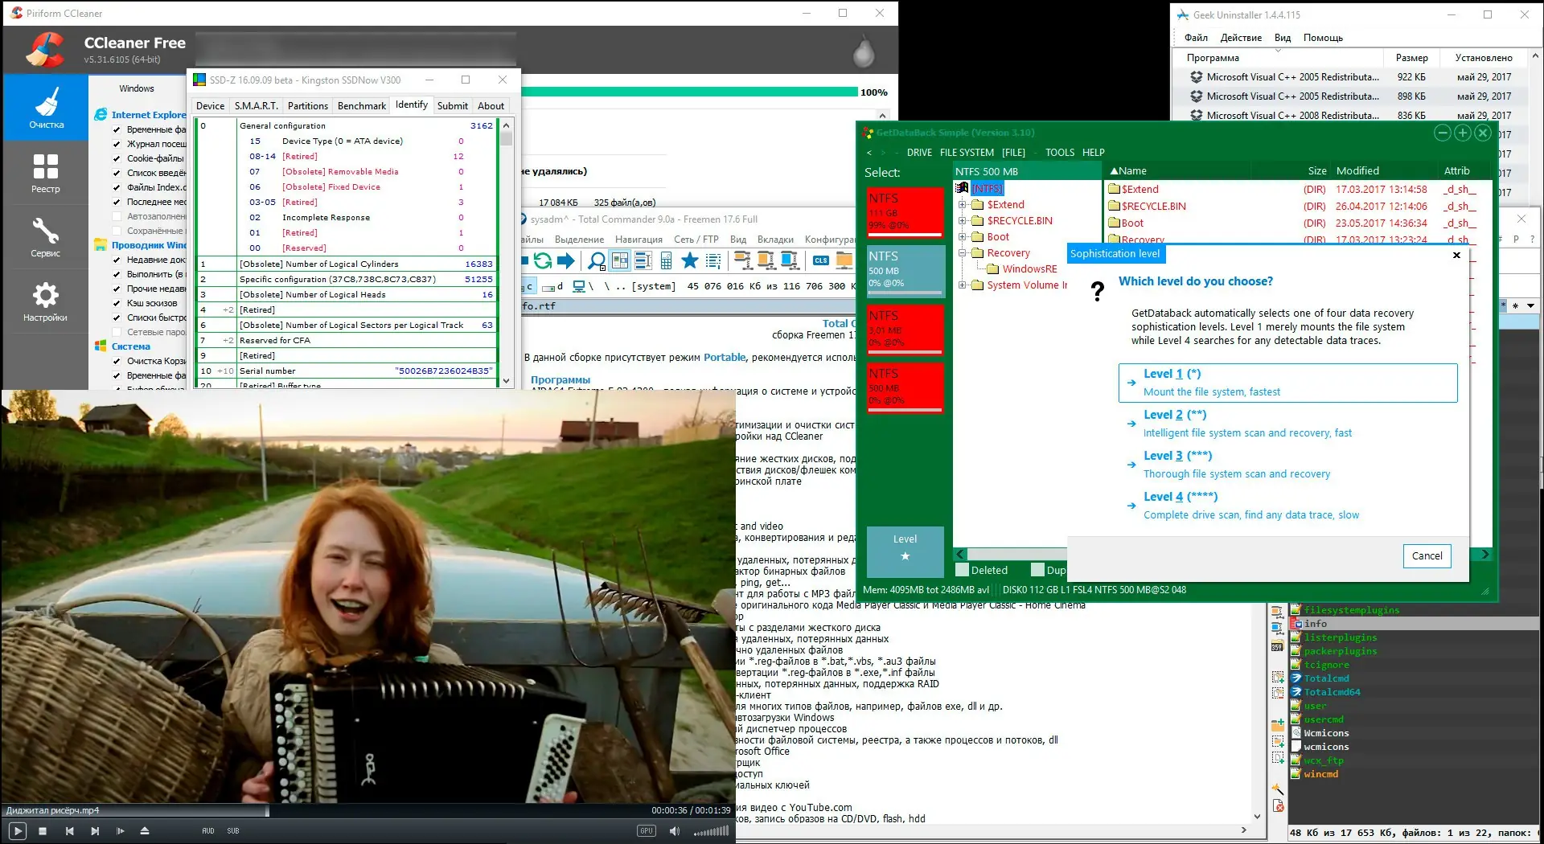
Task: Enable the Автозаполнение checkbox in CCleaner
Action: pyautogui.click(x=117, y=216)
